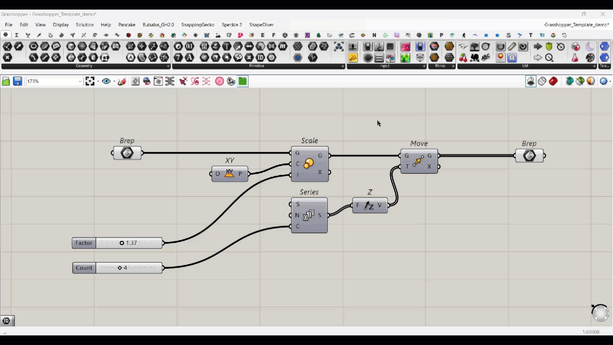Click the ABC scribble icon in Util
The height and width of the screenshot is (345, 613).
tap(486, 57)
